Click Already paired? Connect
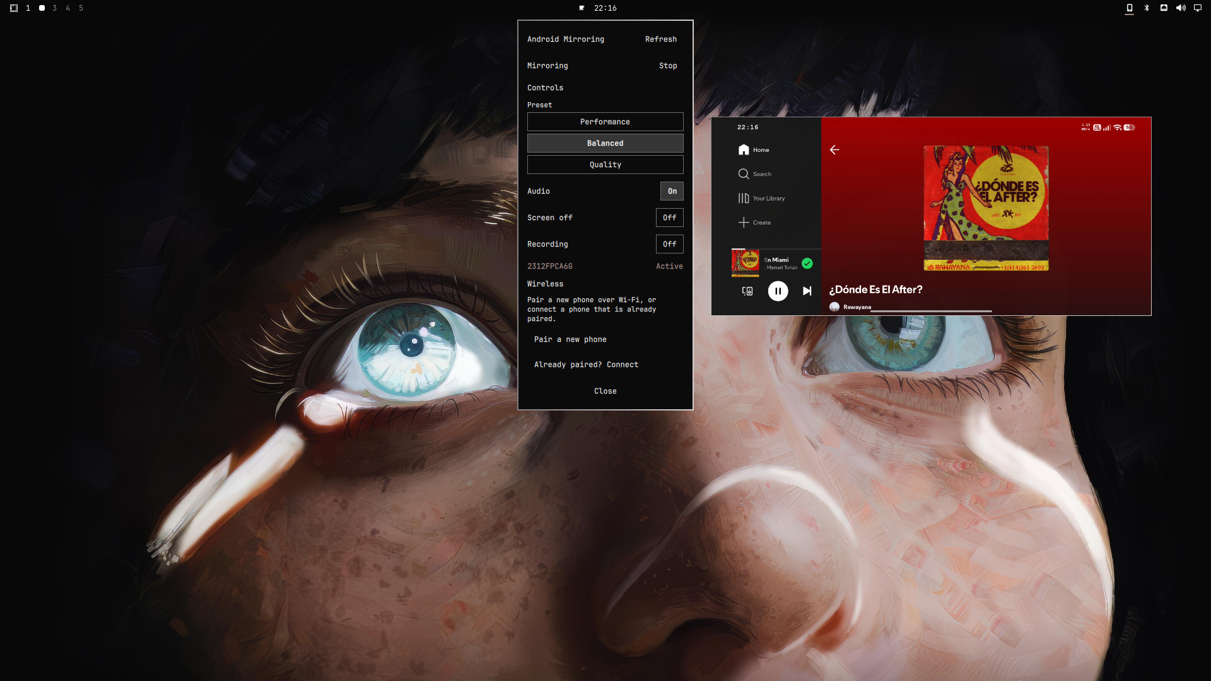Viewport: 1211px width, 681px height. 586,364
